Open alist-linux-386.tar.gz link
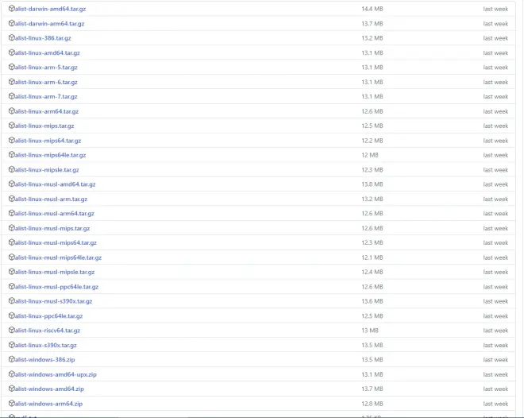This screenshot has height=418, width=524. [43, 38]
